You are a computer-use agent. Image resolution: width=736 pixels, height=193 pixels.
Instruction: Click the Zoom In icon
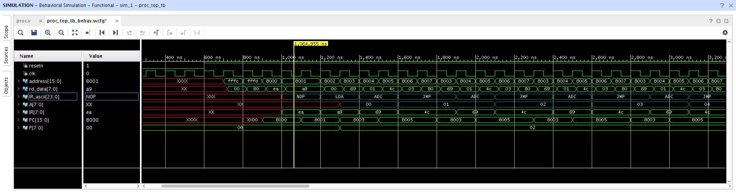click(x=48, y=33)
